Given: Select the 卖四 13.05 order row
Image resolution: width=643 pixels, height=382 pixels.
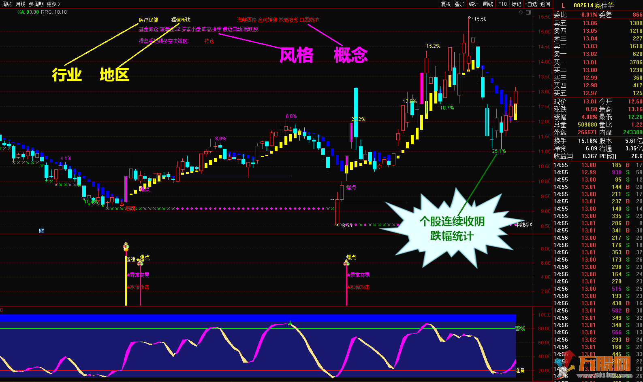Looking at the screenshot, I should (598, 31).
